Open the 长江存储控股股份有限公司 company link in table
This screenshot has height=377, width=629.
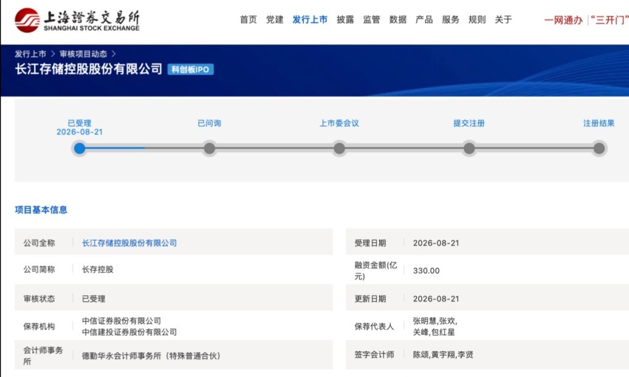click(x=129, y=243)
